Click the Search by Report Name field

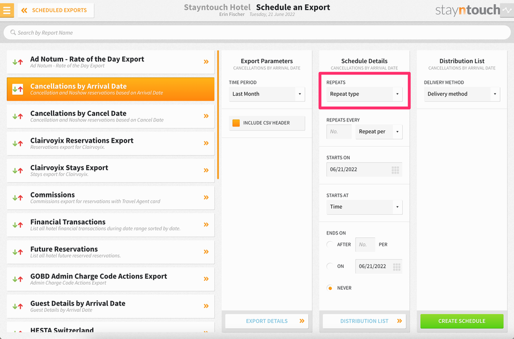pos(257,32)
